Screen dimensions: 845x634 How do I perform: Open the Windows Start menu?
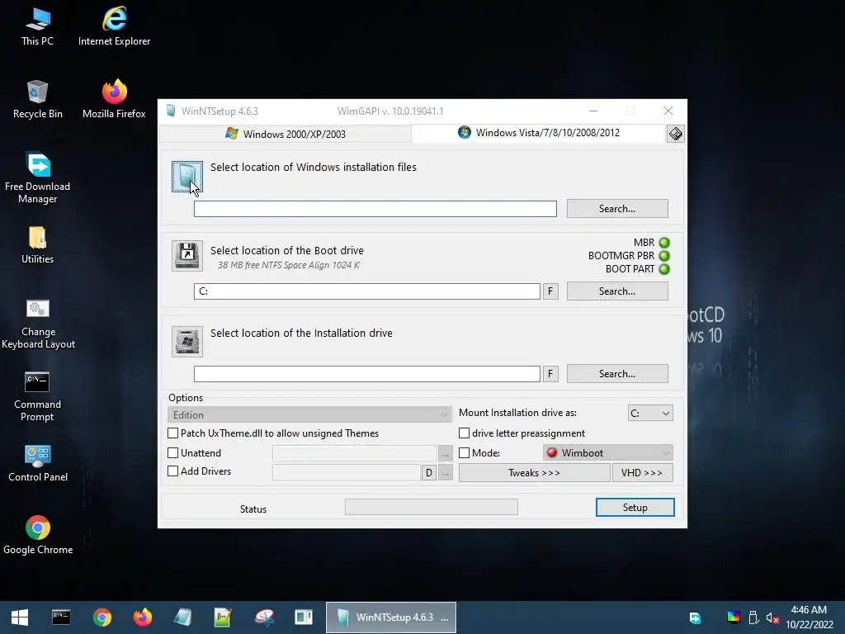tap(20, 617)
